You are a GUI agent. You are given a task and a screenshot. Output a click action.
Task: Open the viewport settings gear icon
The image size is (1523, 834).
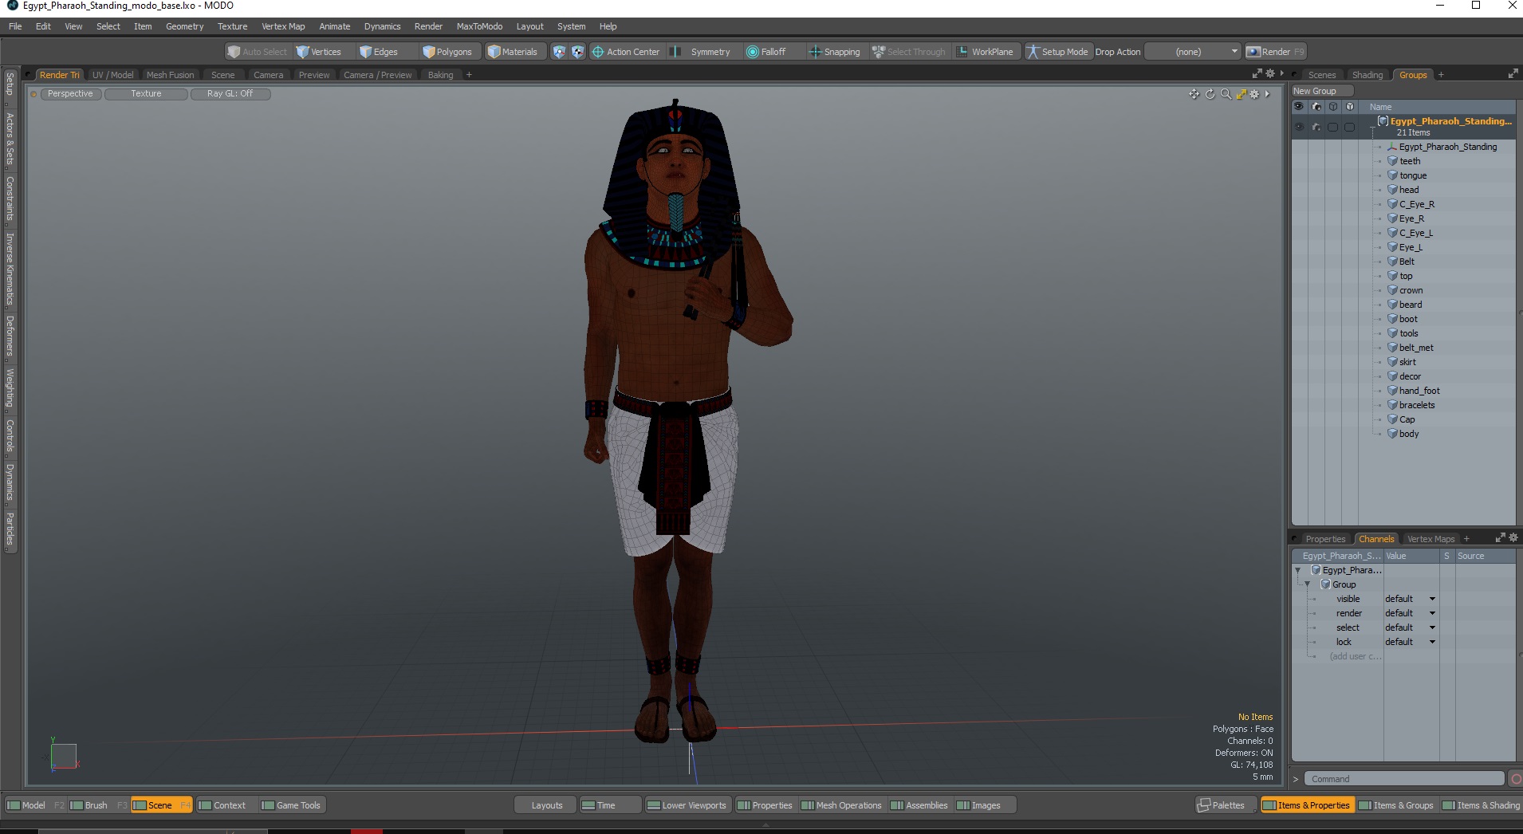click(x=1254, y=94)
